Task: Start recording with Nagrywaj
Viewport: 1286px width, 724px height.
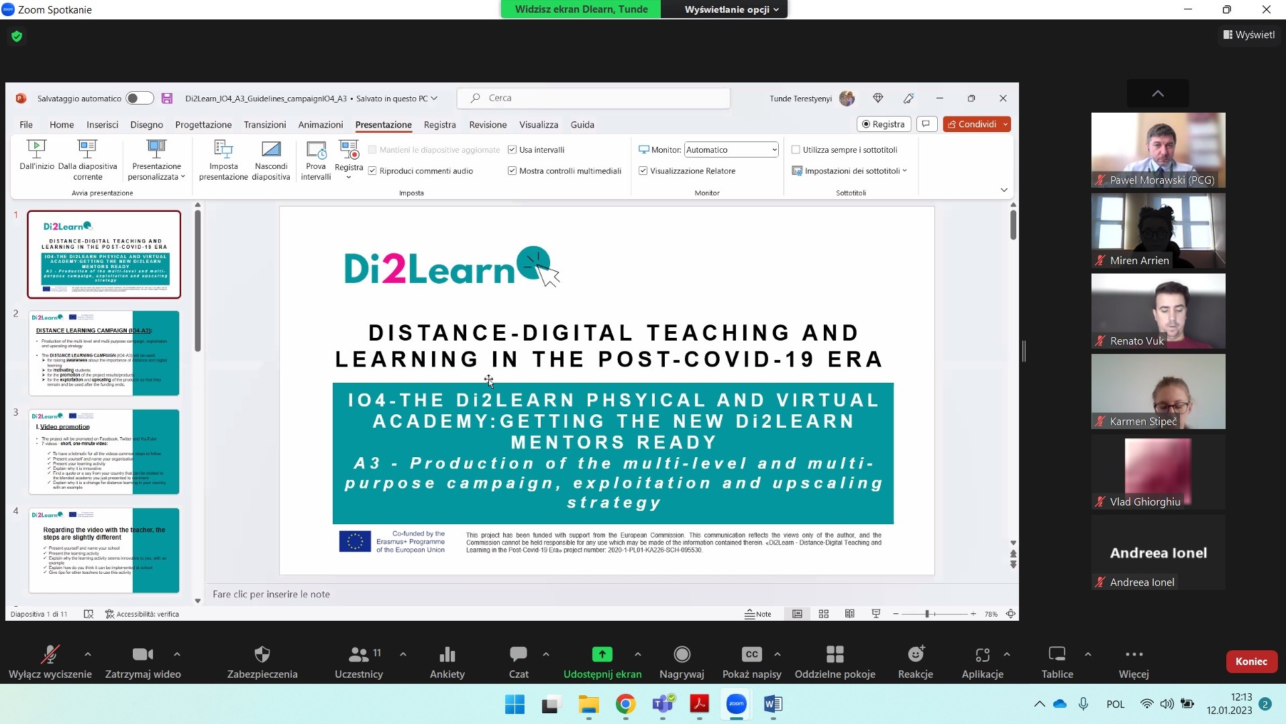Action: (x=682, y=662)
